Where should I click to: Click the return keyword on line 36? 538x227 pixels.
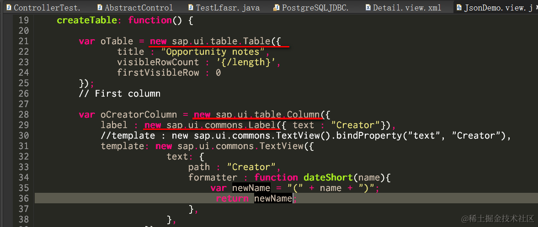click(232, 198)
